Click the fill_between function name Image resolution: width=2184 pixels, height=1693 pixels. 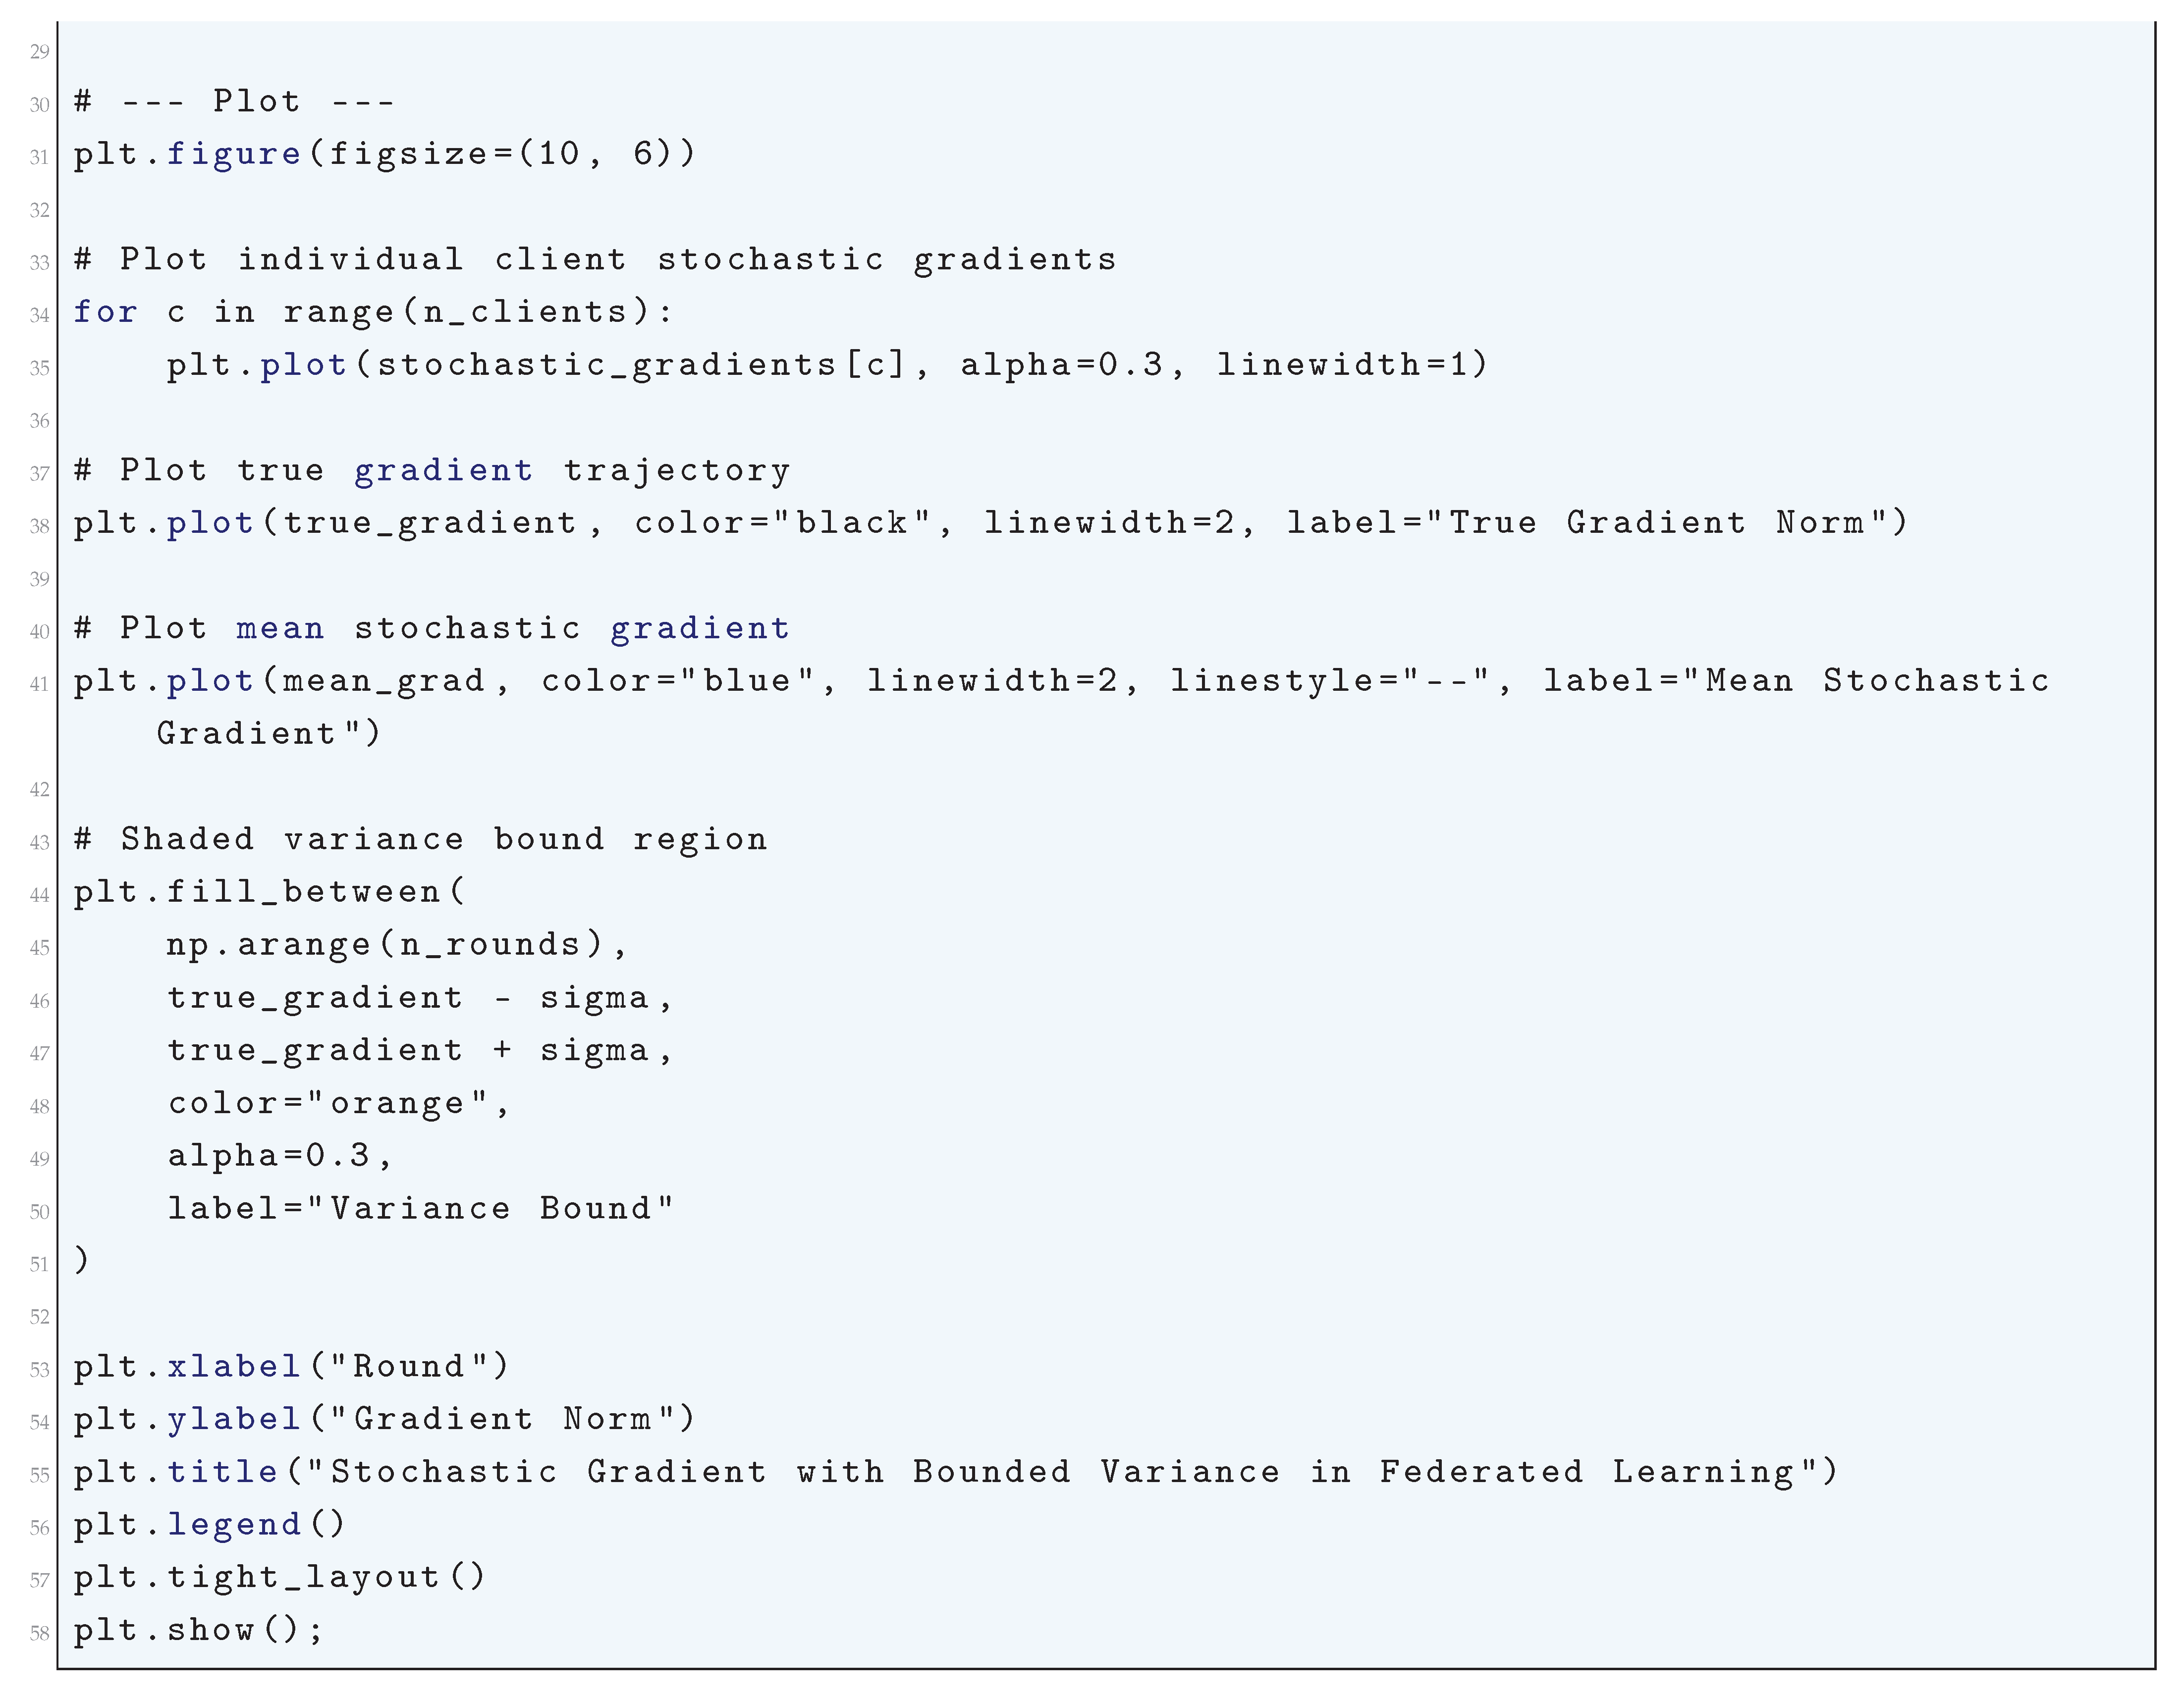303,891
